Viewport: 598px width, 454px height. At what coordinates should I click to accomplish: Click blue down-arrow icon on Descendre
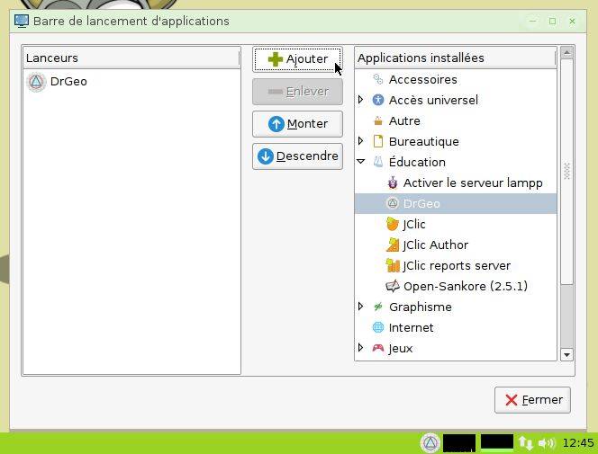[x=266, y=156]
